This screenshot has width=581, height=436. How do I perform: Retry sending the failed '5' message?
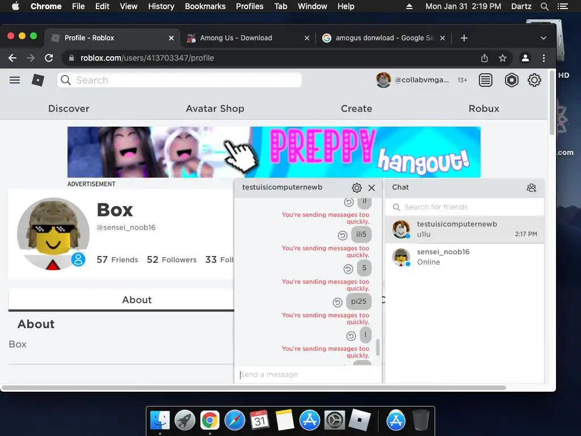coord(348,269)
